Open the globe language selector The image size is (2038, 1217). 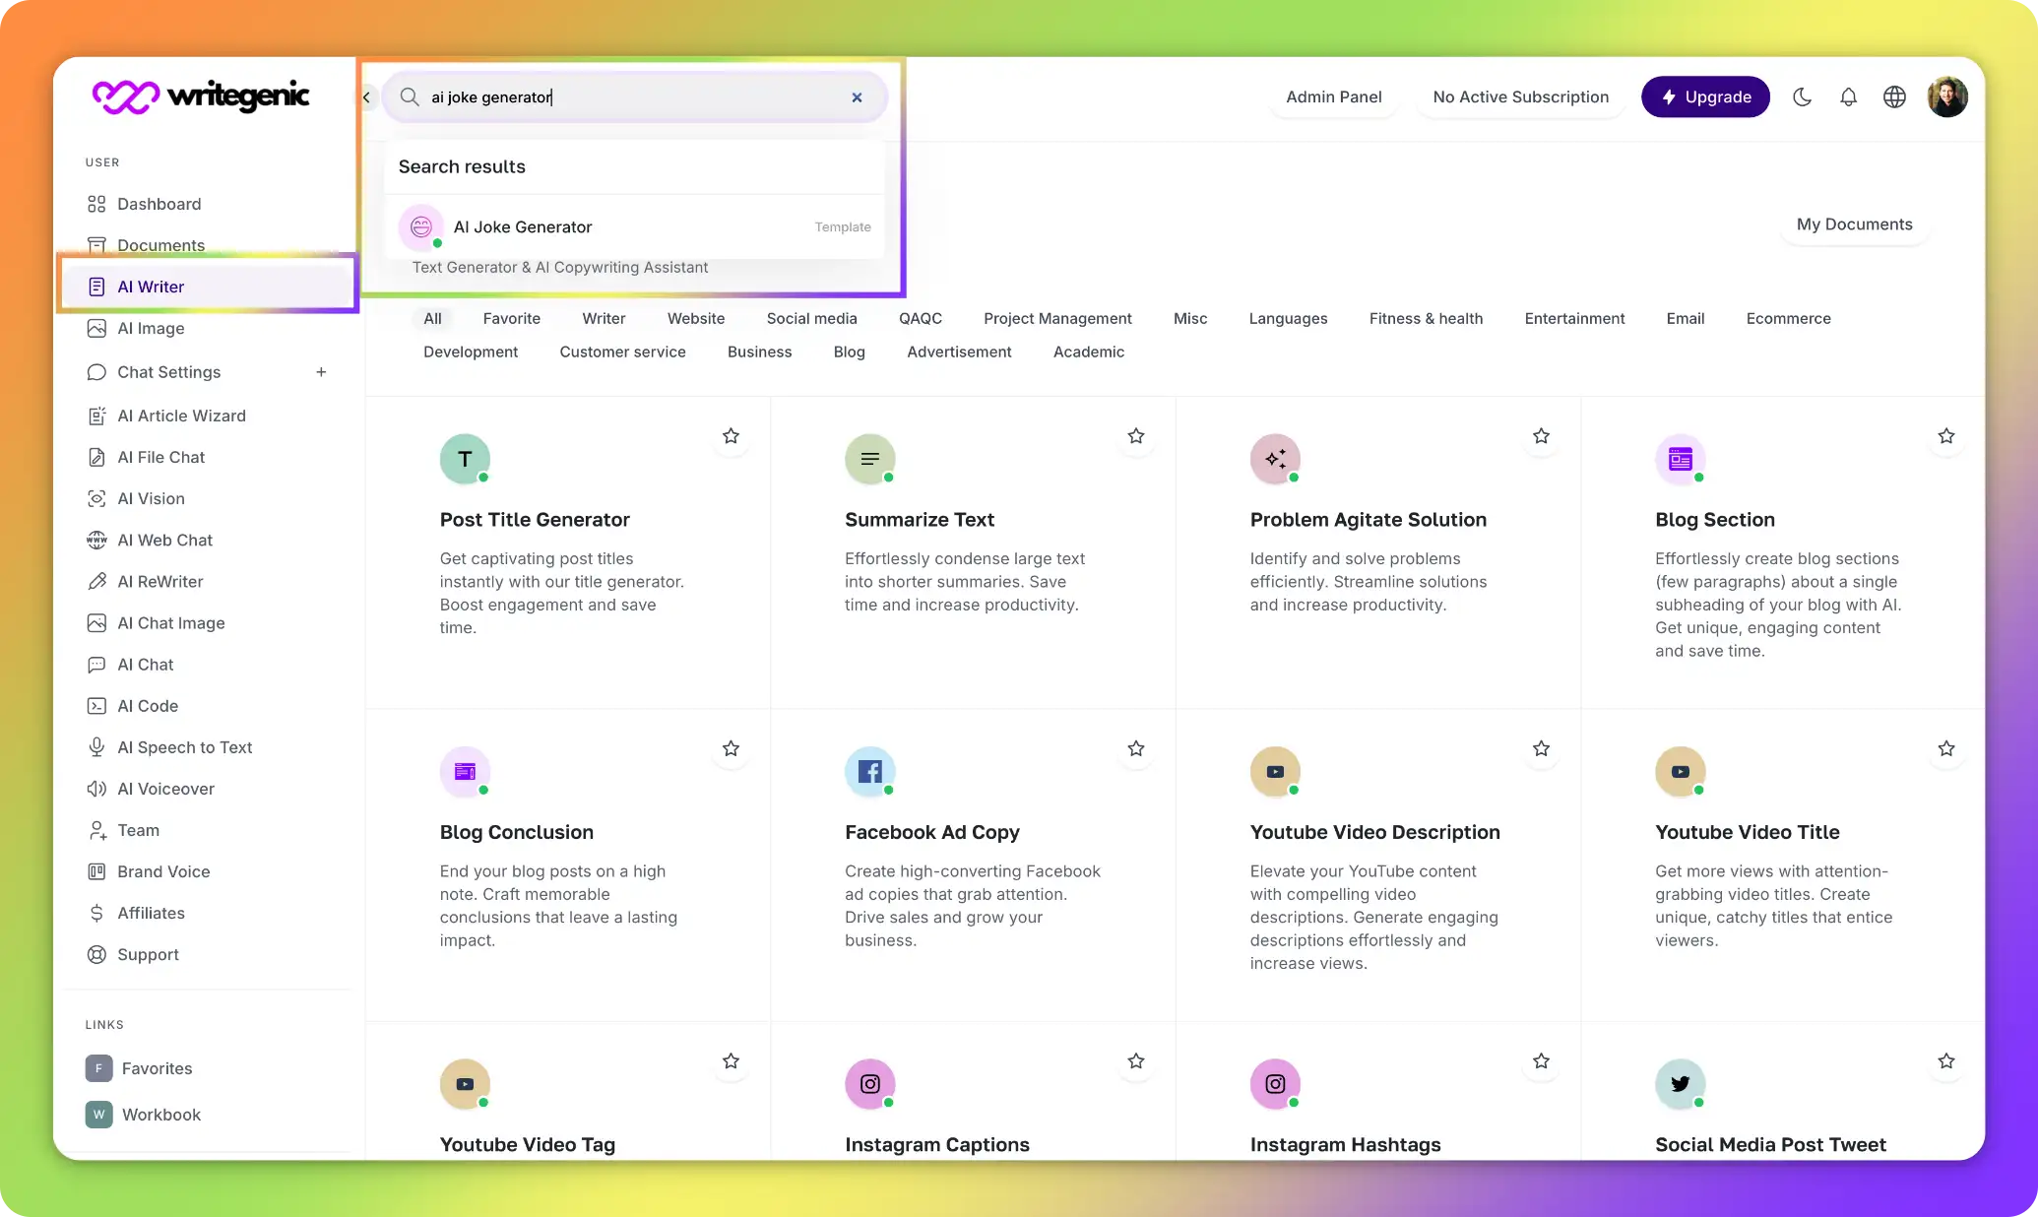click(x=1894, y=96)
